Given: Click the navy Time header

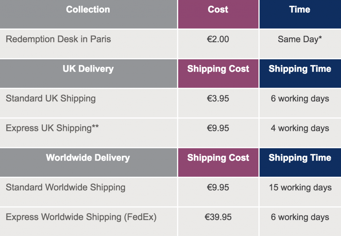Looking at the screenshot, I should click(x=300, y=14).
